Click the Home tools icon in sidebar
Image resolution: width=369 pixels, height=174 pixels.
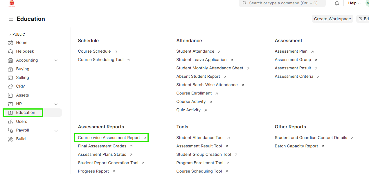[x=11, y=43]
